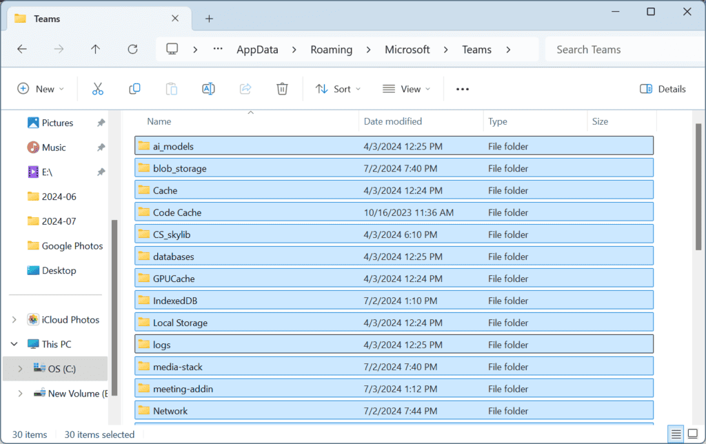The height and width of the screenshot is (444, 706).
Task: Click the Paste clipboard icon
Action: (172, 89)
